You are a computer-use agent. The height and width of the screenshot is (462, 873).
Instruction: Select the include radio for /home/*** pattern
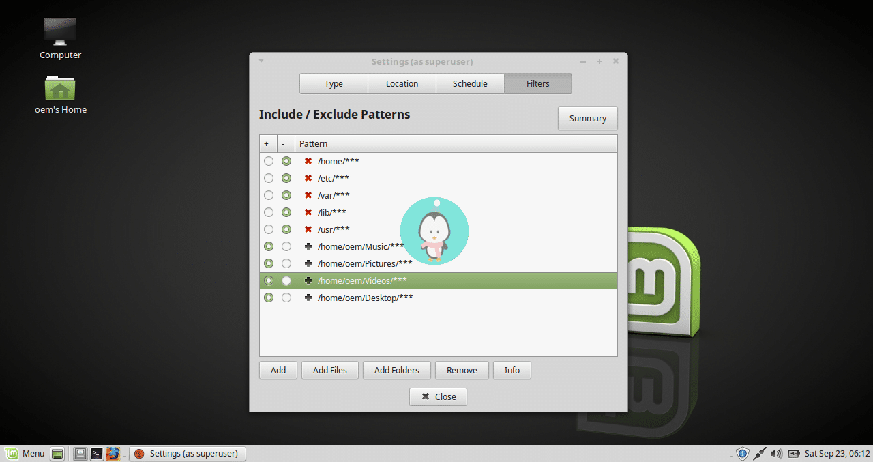tap(268, 161)
